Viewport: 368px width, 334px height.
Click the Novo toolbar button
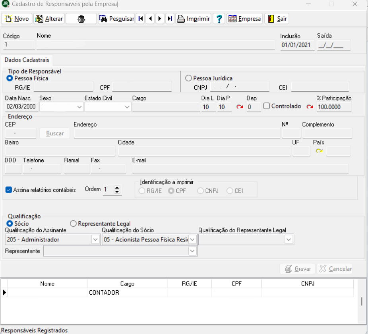pos(17,19)
